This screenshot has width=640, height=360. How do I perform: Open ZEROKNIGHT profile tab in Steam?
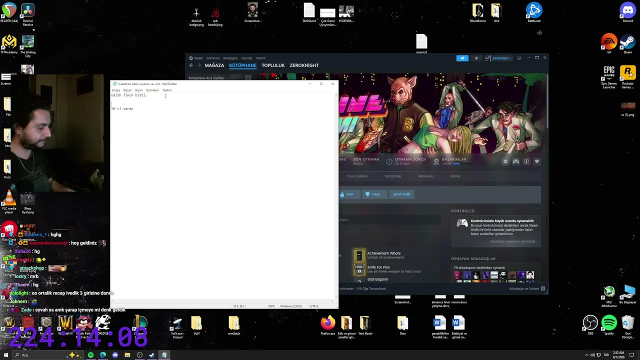(304, 65)
